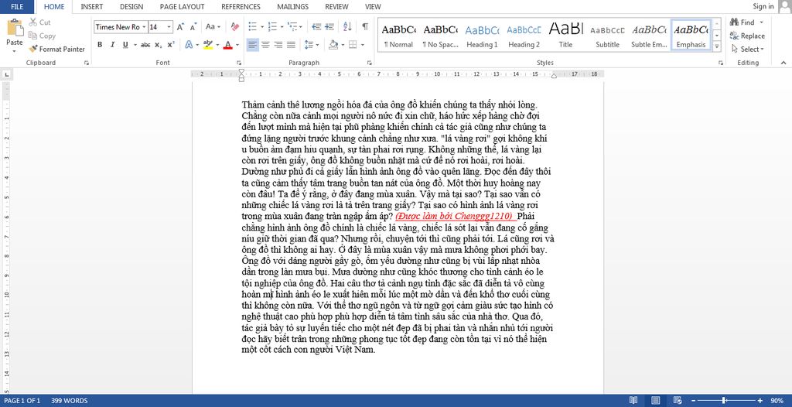The height and width of the screenshot is (407, 792).
Task: Increase indent in Paragraph group
Action: pos(329,27)
